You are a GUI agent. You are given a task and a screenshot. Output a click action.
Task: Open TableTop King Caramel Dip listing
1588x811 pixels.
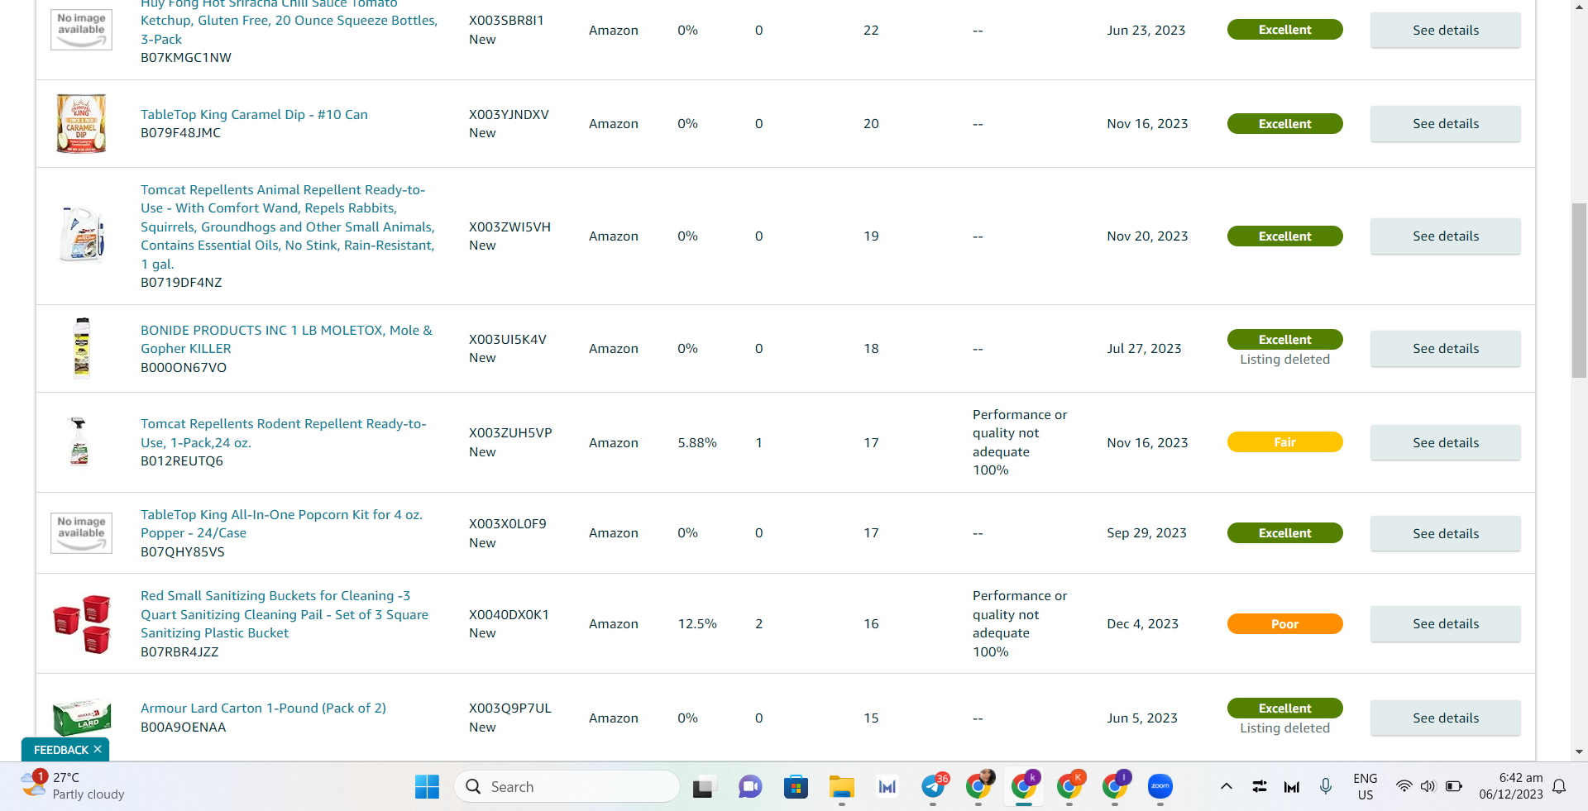(x=254, y=115)
